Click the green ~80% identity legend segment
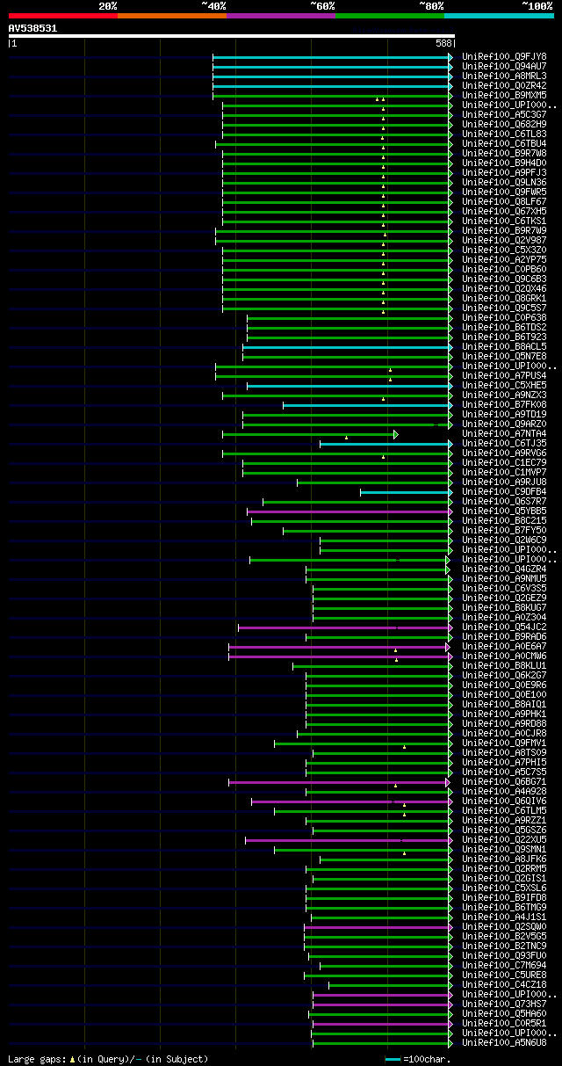The width and height of the screenshot is (562, 1066). click(x=390, y=15)
